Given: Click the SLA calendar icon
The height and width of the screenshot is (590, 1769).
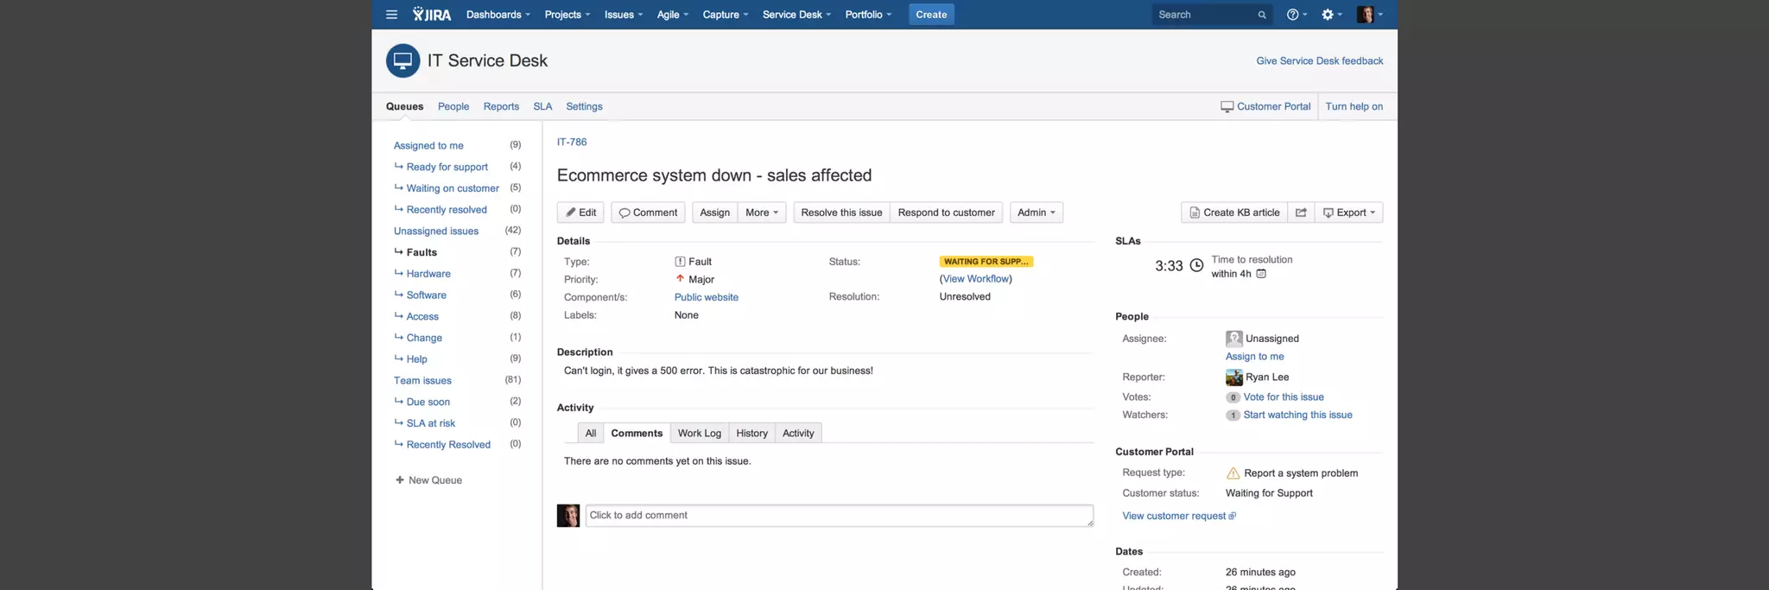Looking at the screenshot, I should (1261, 274).
